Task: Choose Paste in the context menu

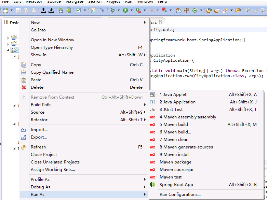Action: point(84,80)
